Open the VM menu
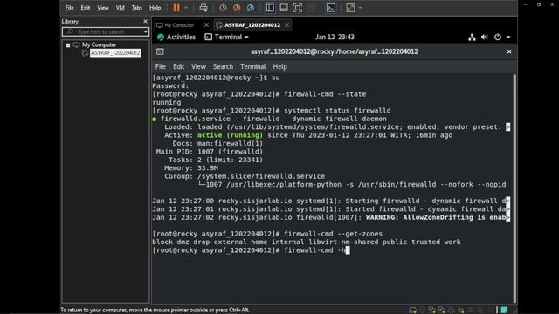 tap(121, 8)
